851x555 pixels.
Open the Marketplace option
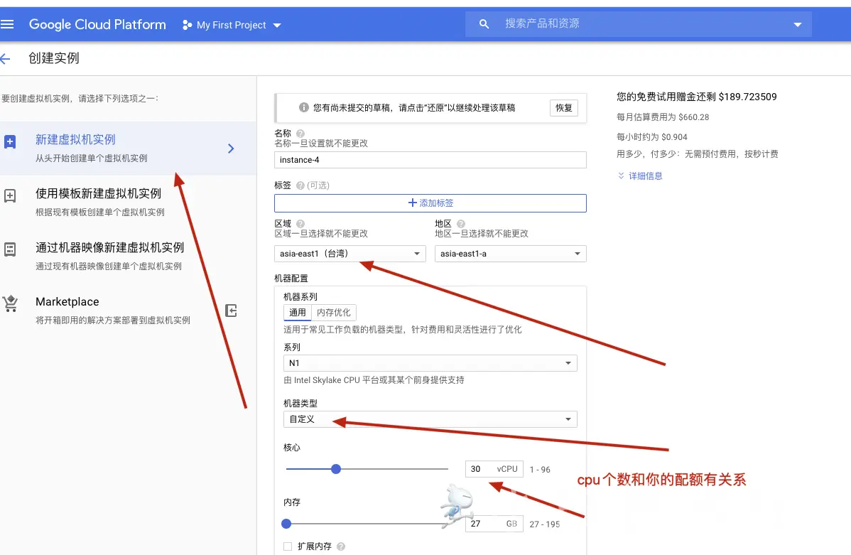tap(114, 310)
